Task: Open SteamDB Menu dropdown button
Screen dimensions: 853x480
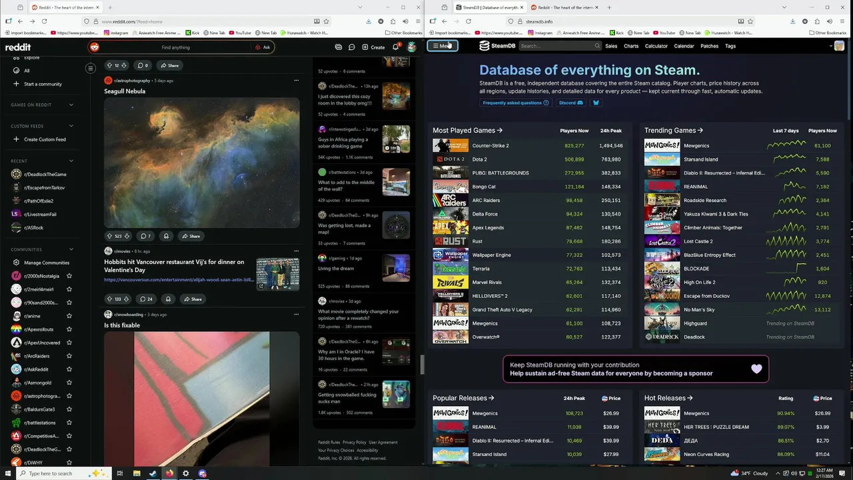Action: coord(442,46)
